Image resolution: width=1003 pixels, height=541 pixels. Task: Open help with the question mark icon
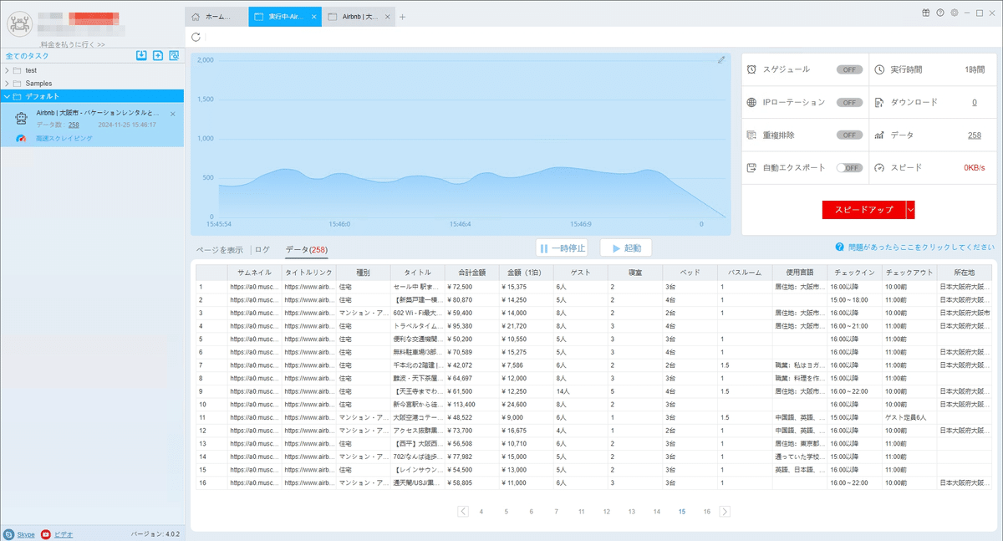click(x=940, y=13)
